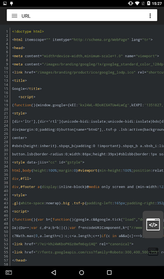
Task: Tap the Google title text line
Action: (x=27, y=89)
